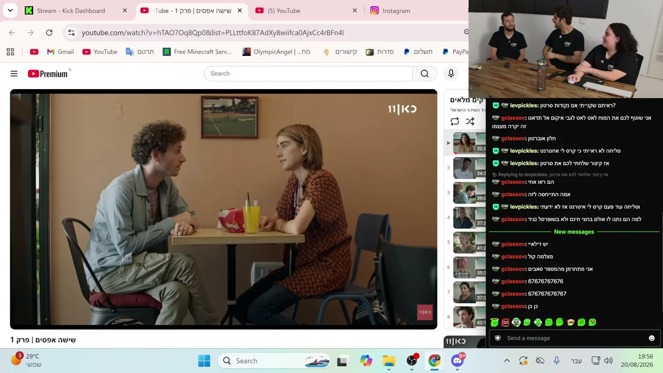Open File Explorer from the taskbar

pos(389,361)
